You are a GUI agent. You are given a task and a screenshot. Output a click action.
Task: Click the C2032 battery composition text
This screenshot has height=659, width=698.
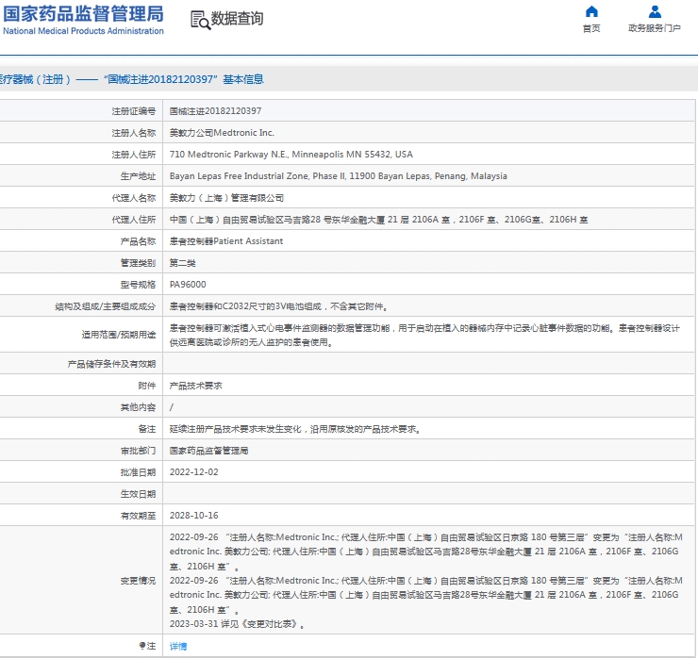(279, 306)
